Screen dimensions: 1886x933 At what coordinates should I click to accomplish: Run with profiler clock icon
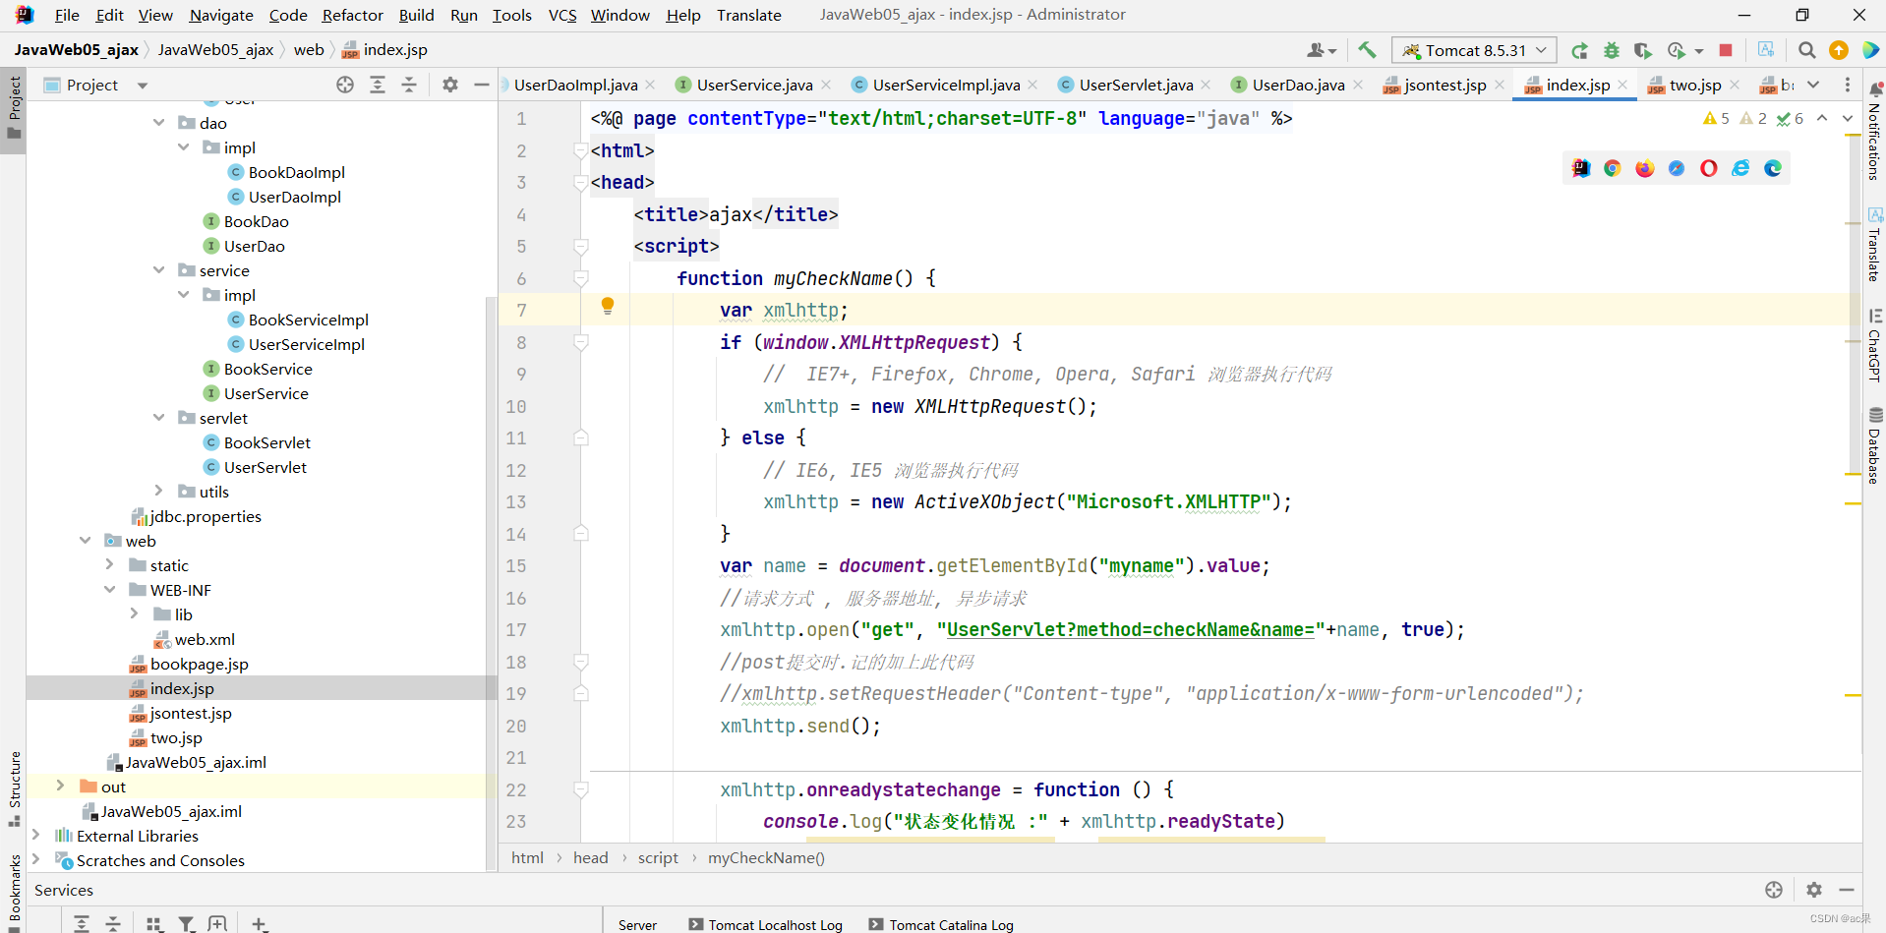[1677, 50]
